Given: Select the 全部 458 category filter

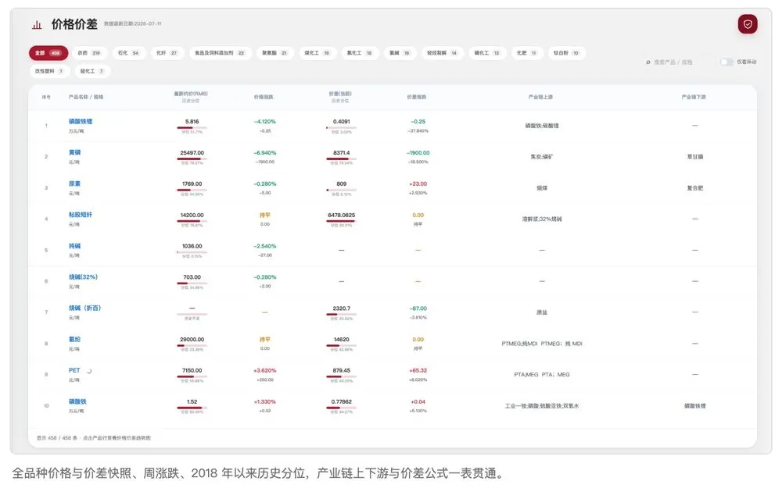Looking at the screenshot, I should click(48, 53).
